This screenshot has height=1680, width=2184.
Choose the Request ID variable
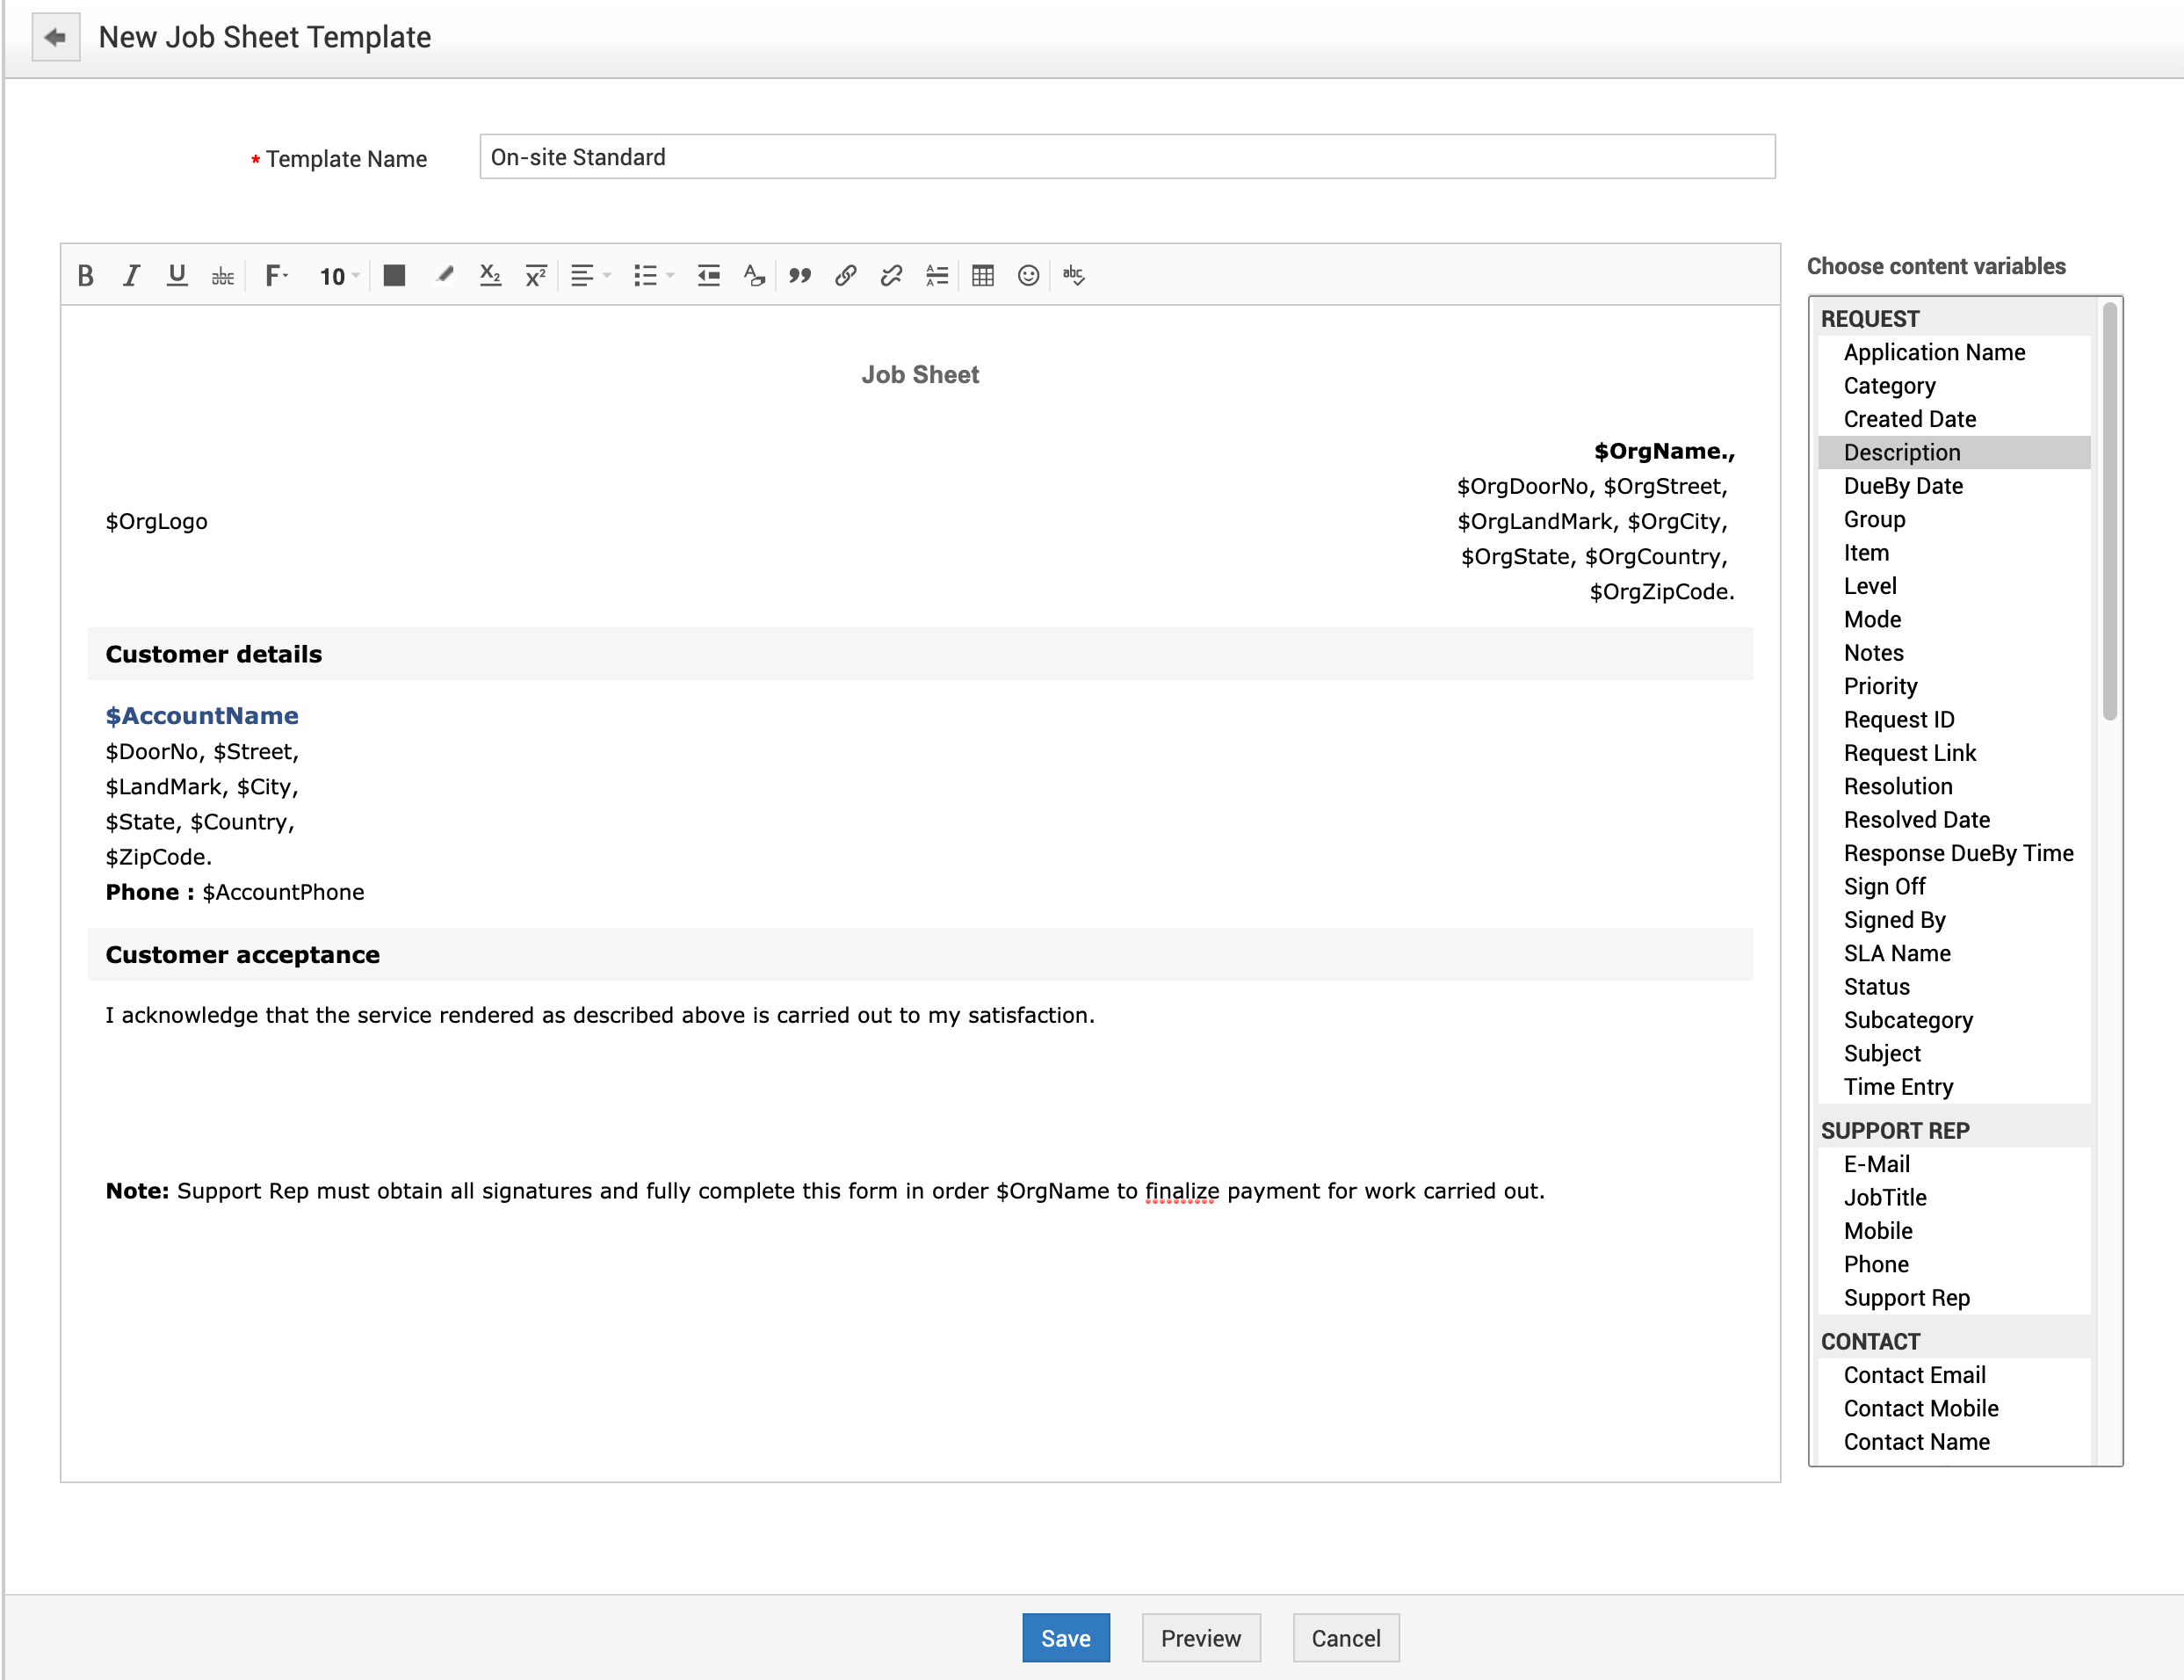[1898, 719]
